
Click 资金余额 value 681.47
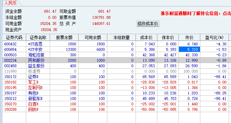[x=50, y=11]
